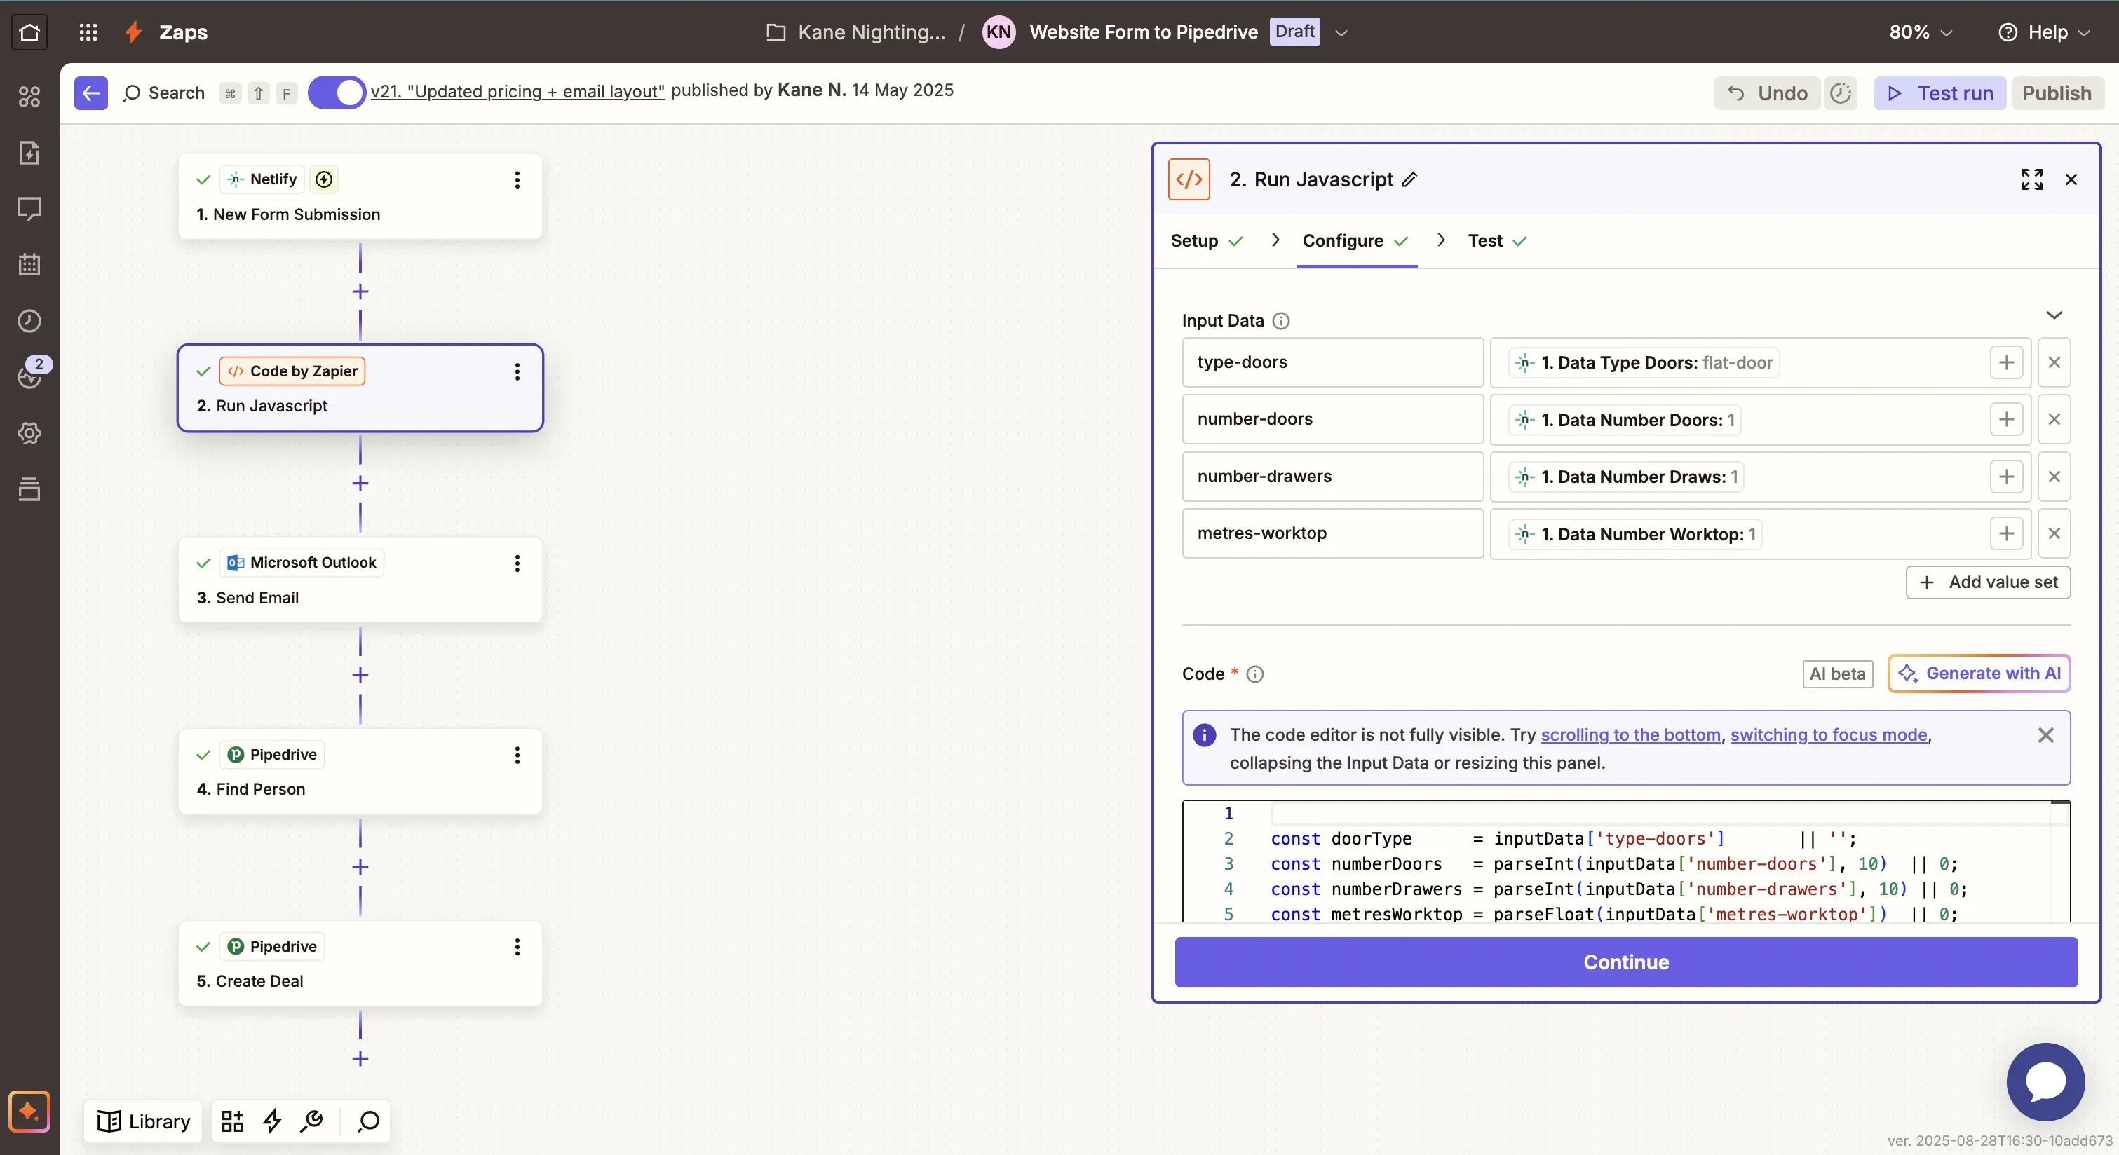Open the scrolling to the bottom link

coord(1631,735)
